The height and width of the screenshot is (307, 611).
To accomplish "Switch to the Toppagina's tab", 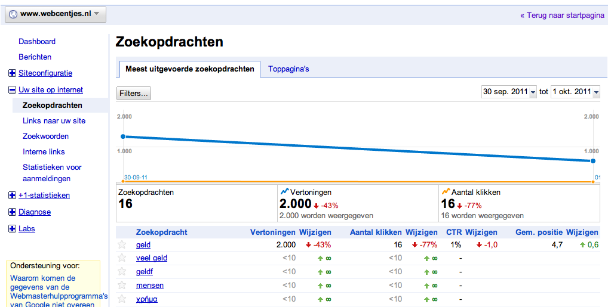I will (x=288, y=69).
